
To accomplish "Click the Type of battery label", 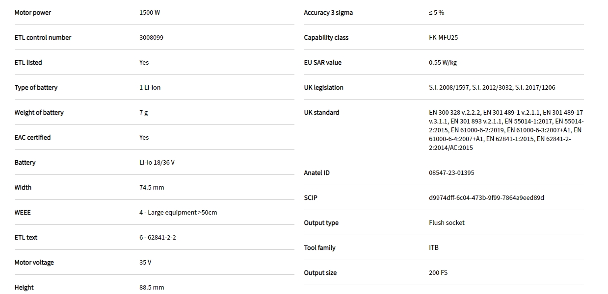I will pyautogui.click(x=36, y=88).
